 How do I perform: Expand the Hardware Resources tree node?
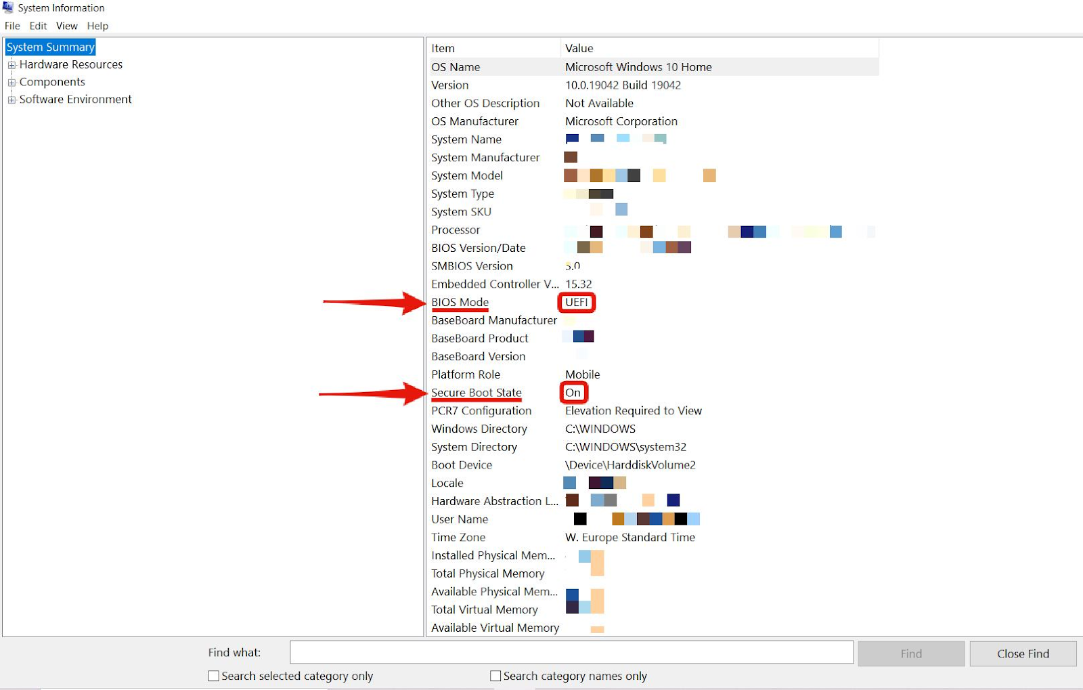(x=12, y=65)
